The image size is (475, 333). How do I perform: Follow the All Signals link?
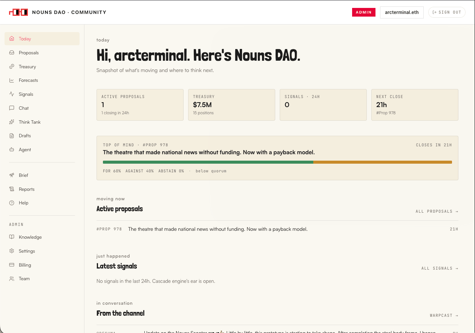coord(440,268)
